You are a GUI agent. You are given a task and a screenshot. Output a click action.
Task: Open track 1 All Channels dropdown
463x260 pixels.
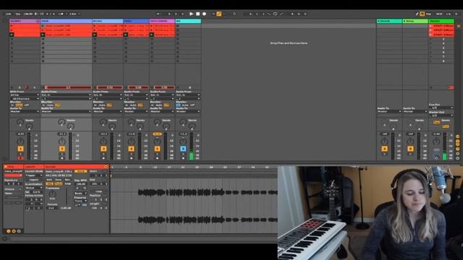click(25, 99)
